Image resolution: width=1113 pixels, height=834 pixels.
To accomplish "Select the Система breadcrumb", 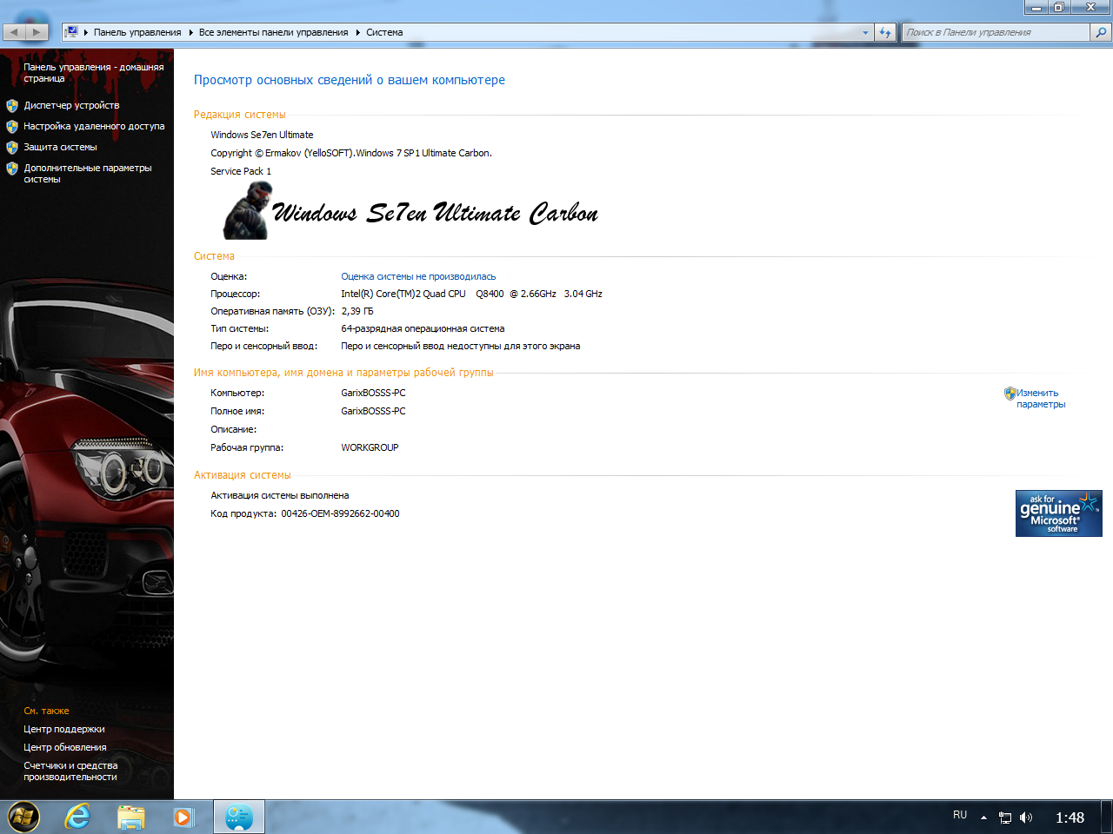I will click(x=384, y=32).
